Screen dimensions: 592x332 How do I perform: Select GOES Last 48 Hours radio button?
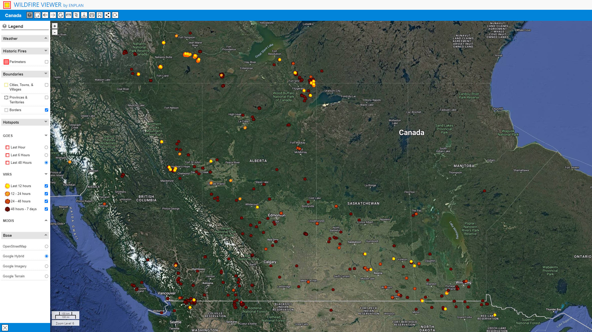pos(46,162)
